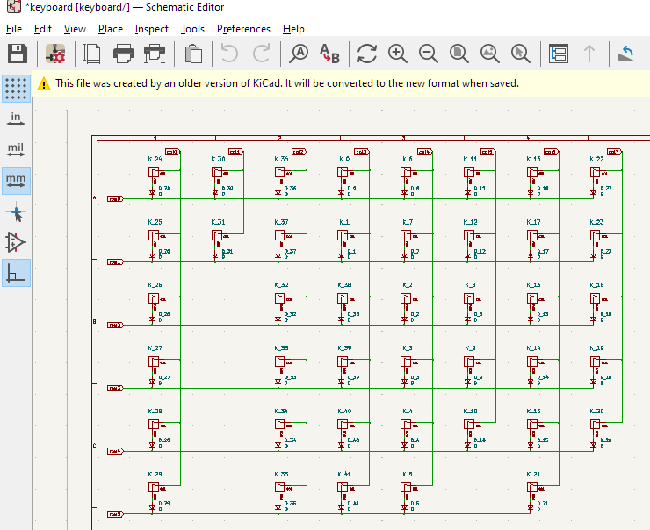
Task: Switch units to inches
Action: point(16,119)
